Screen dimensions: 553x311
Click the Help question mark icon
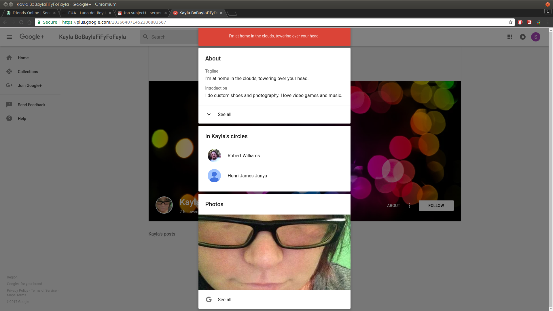coord(9,118)
